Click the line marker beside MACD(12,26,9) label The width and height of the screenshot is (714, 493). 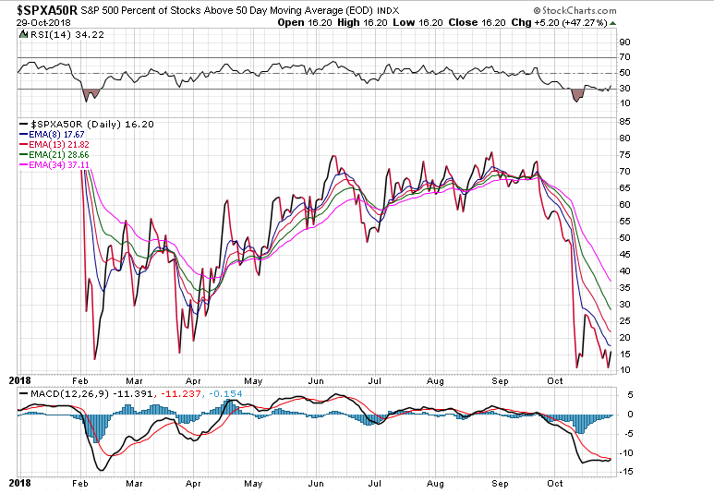click(x=23, y=395)
